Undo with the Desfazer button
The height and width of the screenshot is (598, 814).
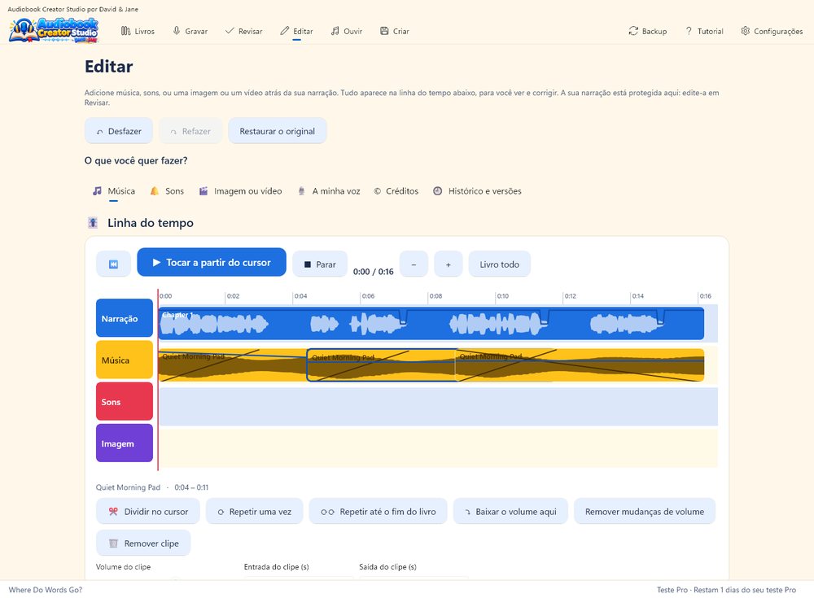[x=119, y=131]
